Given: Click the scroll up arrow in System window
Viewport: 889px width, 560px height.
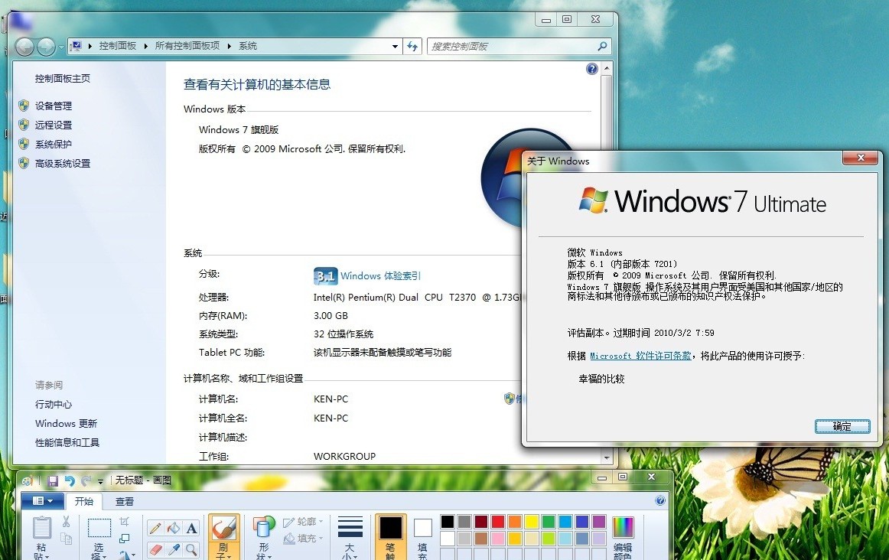Looking at the screenshot, I should click(607, 69).
